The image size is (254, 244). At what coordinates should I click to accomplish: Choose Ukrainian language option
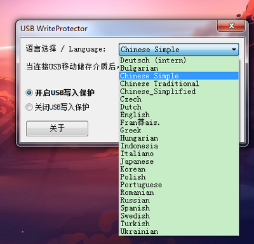coord(179,231)
